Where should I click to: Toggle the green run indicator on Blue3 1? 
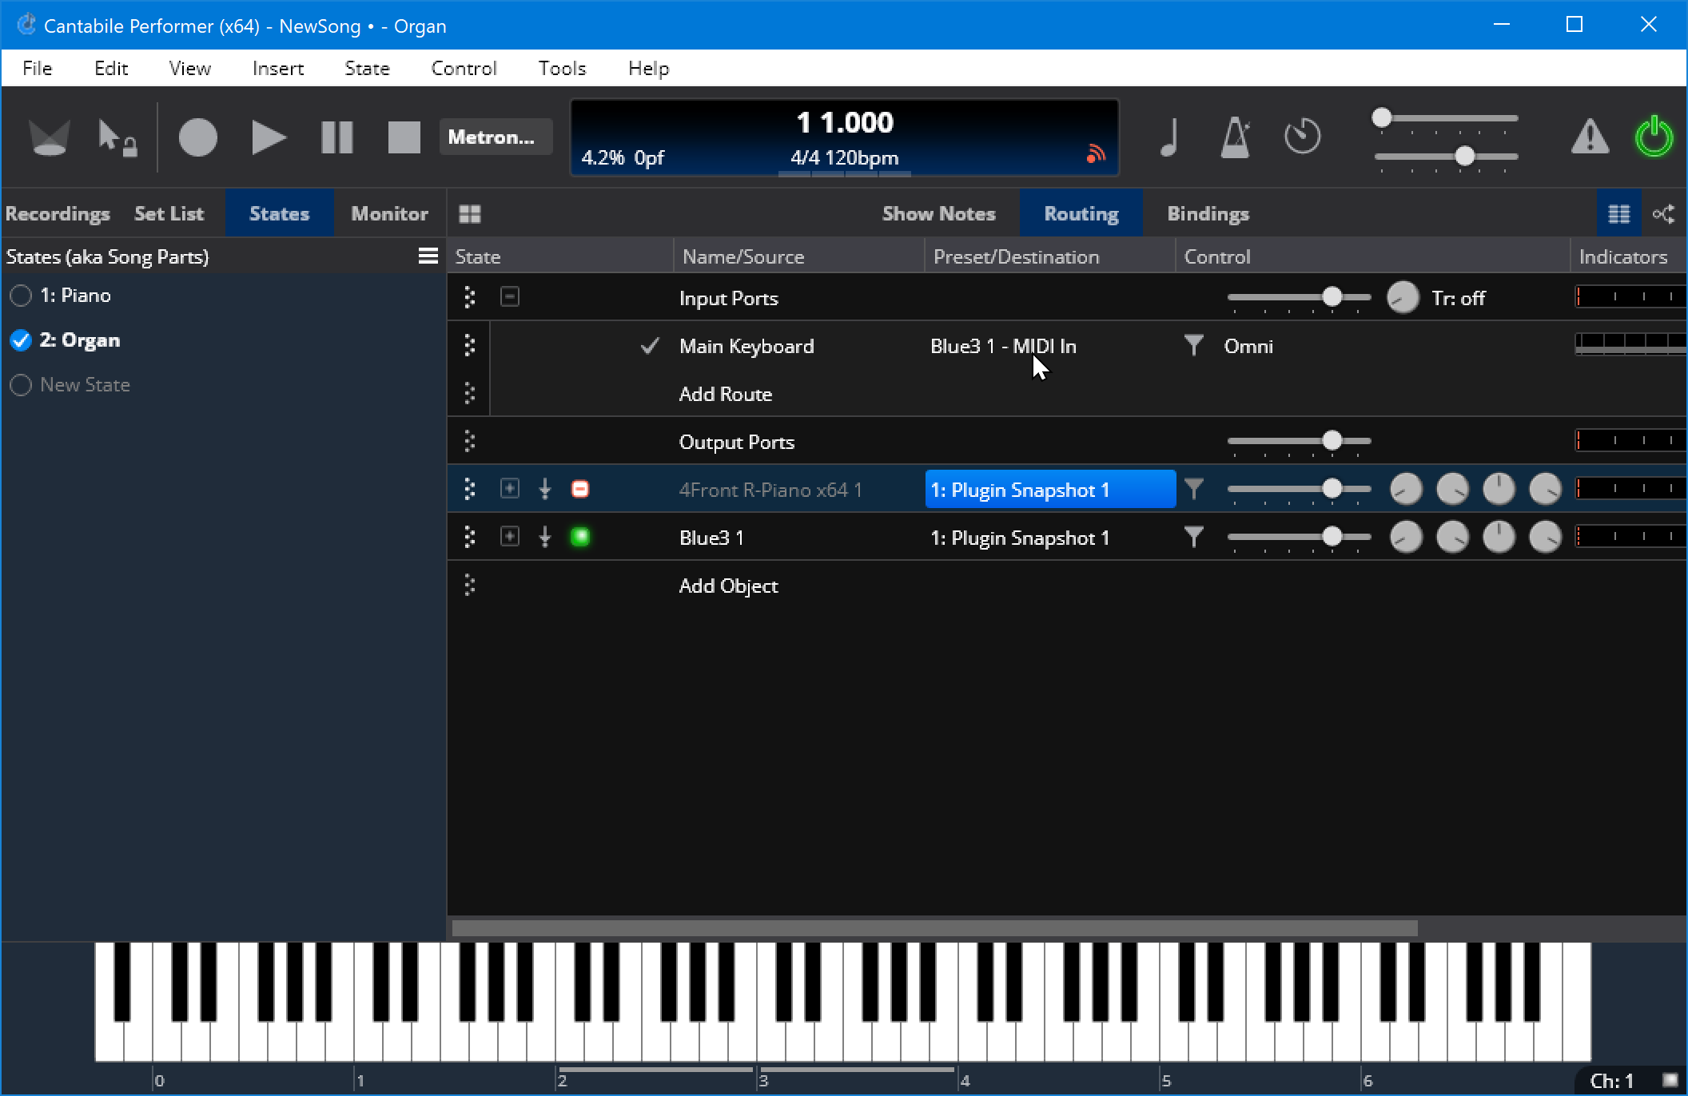[x=580, y=537]
